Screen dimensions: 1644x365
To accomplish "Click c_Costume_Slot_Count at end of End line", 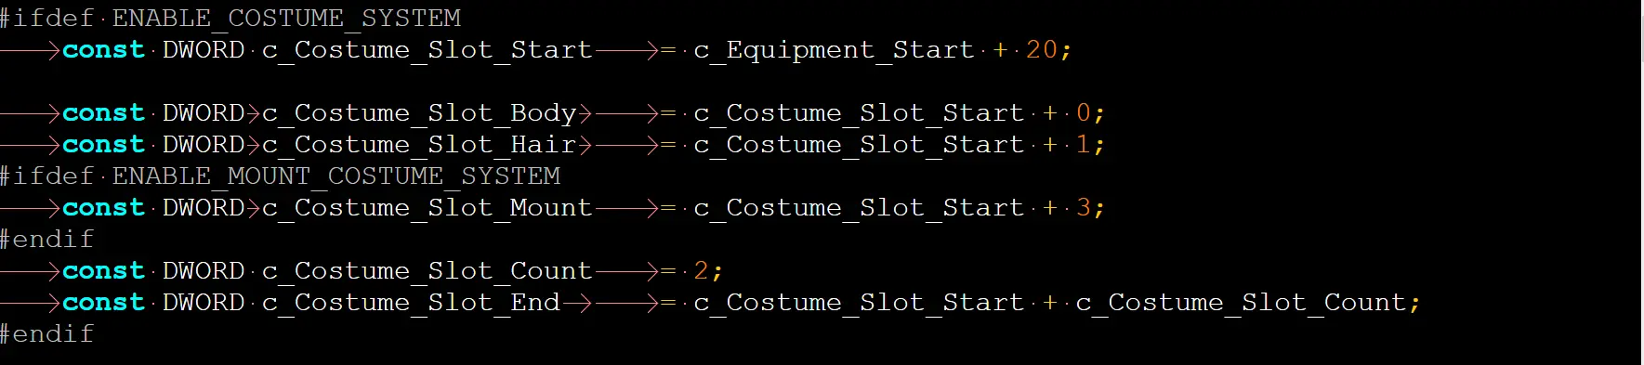I will tap(1241, 303).
